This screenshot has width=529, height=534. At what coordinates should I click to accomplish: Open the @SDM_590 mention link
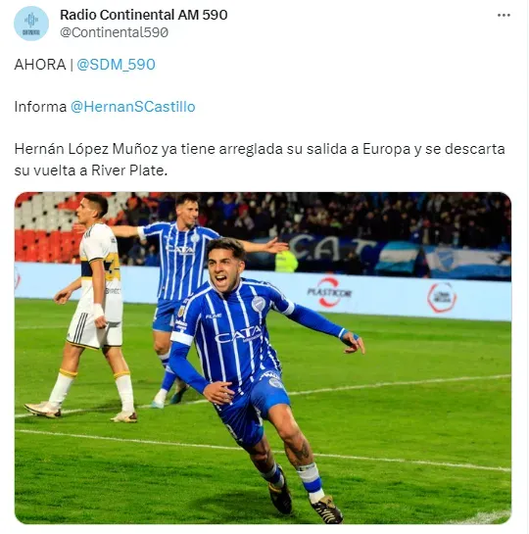tap(116, 65)
